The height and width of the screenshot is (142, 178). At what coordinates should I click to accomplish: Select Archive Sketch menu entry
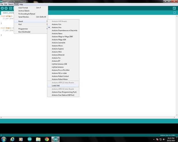pos(31,11)
